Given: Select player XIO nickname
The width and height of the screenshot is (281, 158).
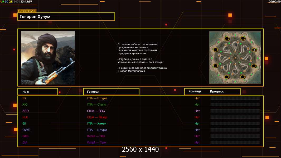Looking at the screenshot, I should [x=25, y=105].
